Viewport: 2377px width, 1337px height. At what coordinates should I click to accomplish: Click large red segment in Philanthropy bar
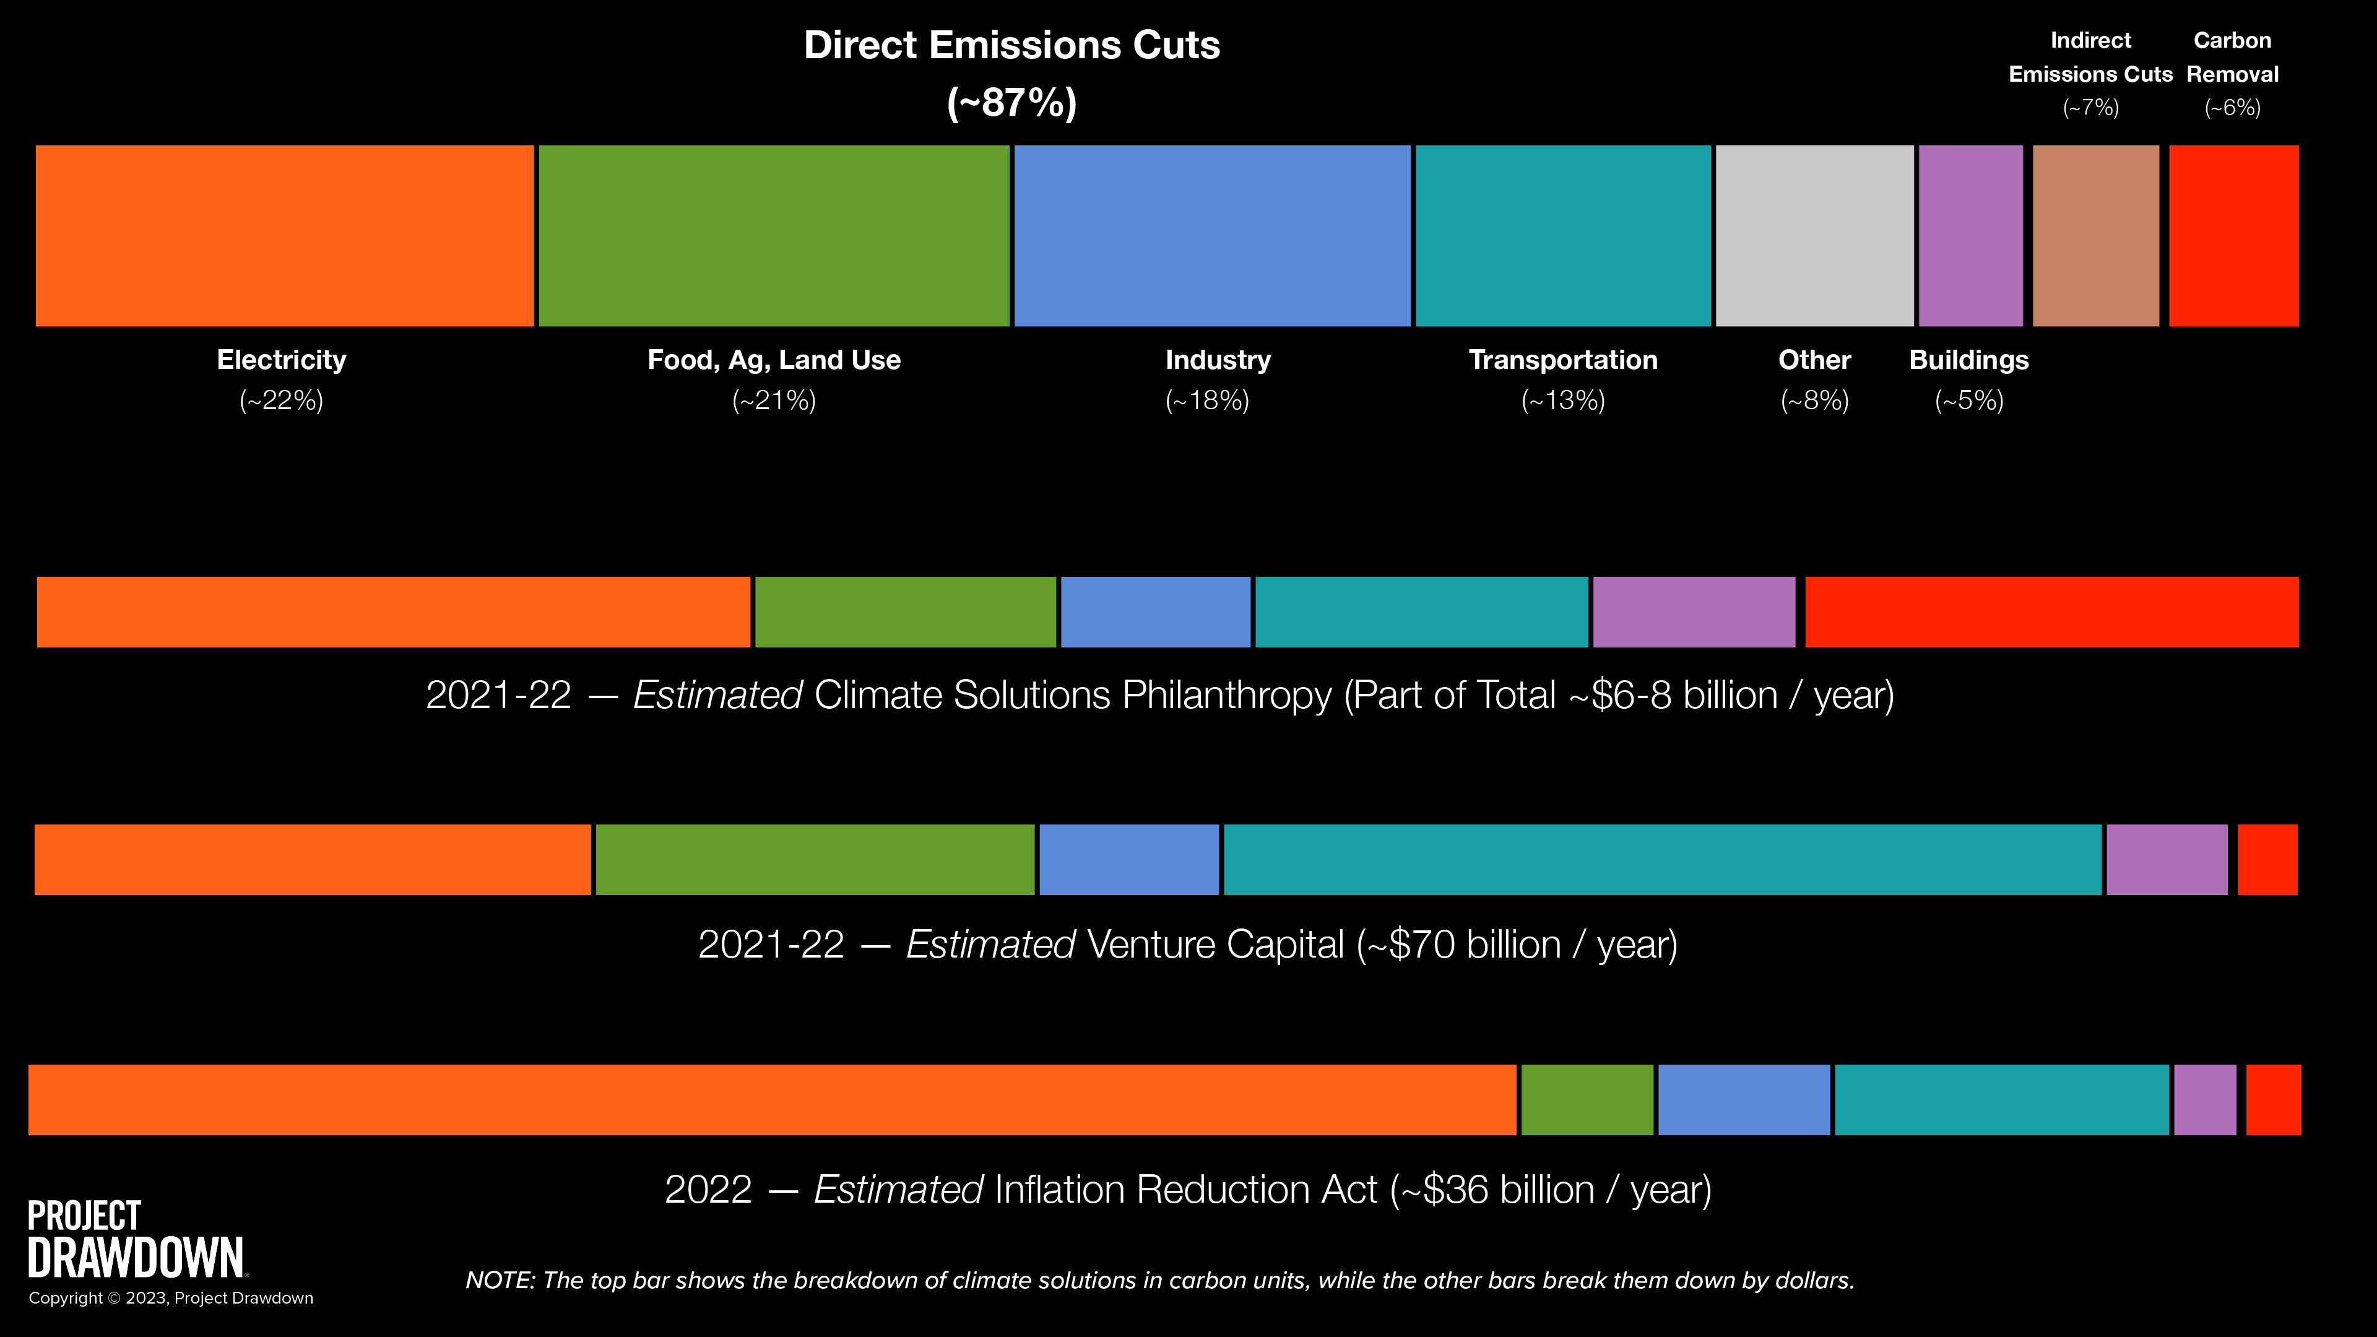2050,612
